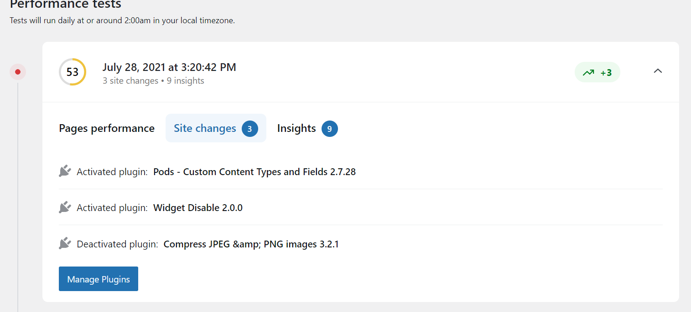Click the '3 site changes • 9 insights' subtitle
The image size is (691, 312).
153,81
